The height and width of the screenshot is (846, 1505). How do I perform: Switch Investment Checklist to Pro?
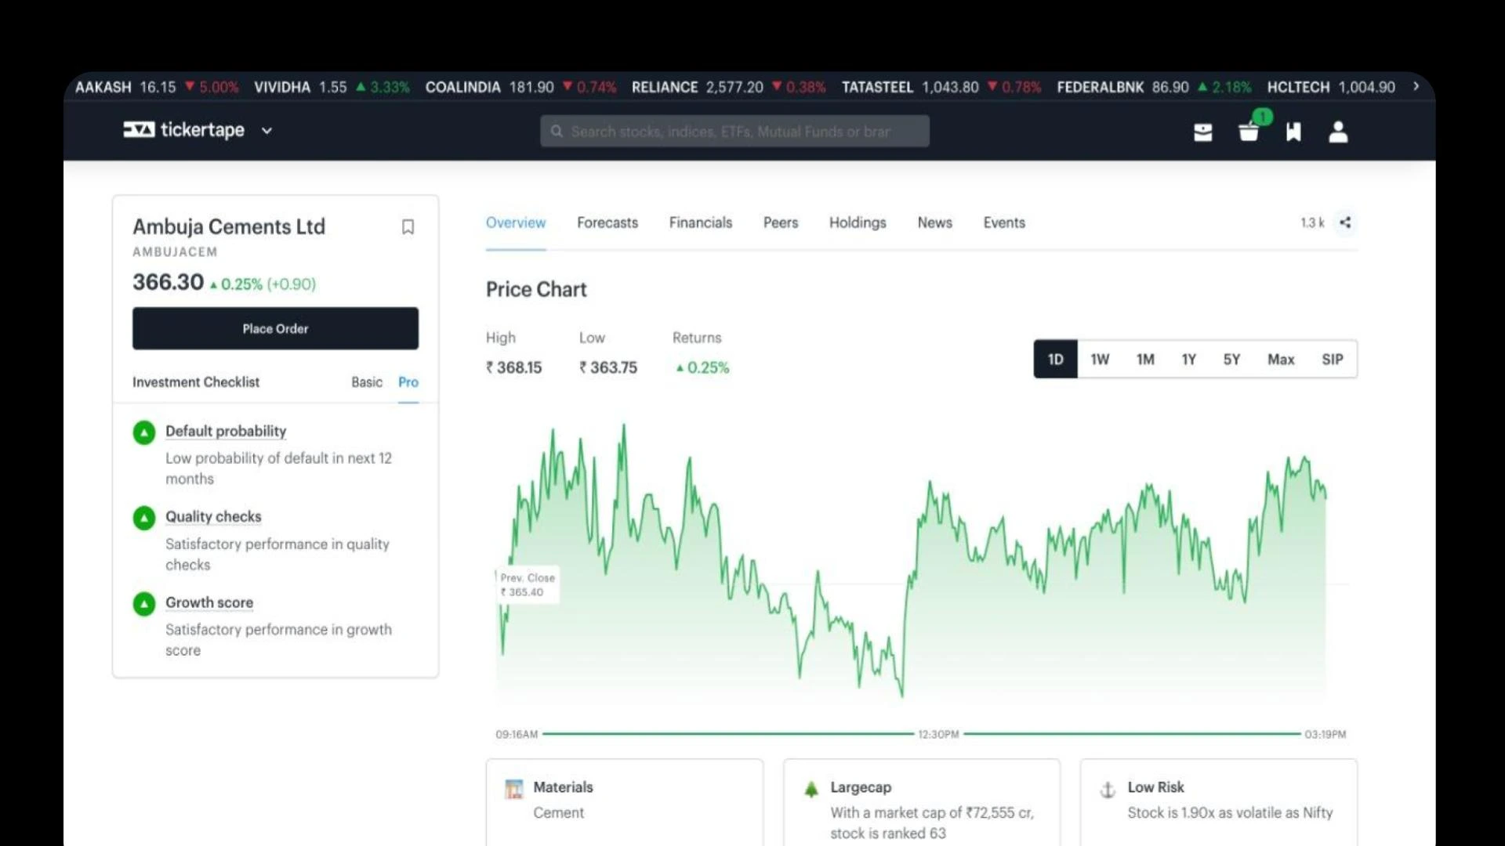pyautogui.click(x=408, y=382)
